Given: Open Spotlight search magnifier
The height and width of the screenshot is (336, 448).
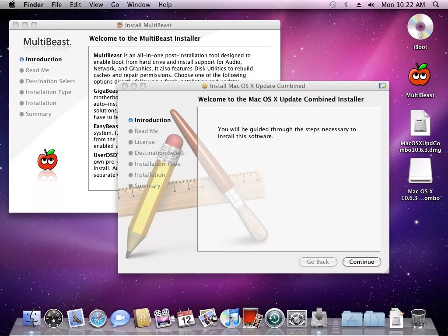Looking at the screenshot, I should tap(436, 4).
